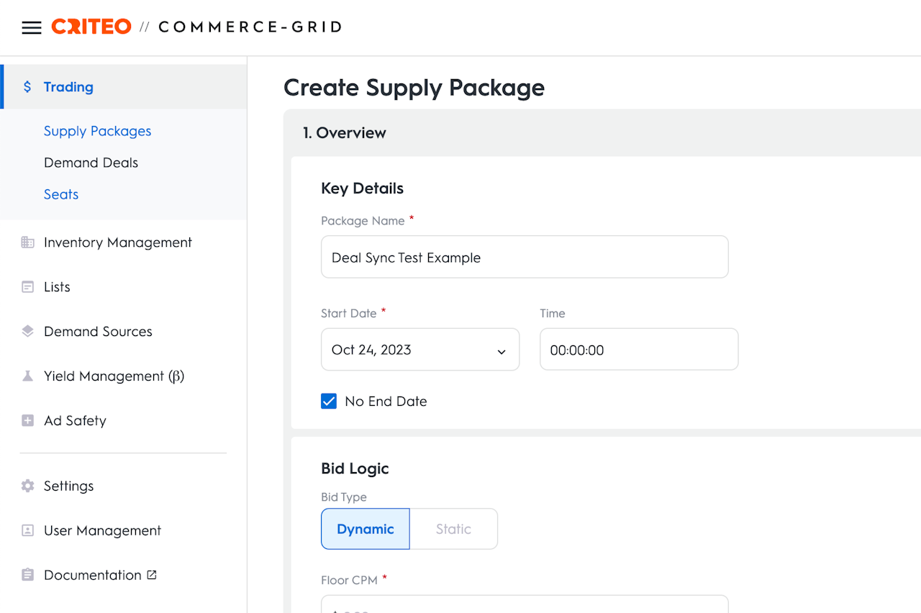Click the Lists icon in sidebar
The height and width of the screenshot is (613, 921).
[27, 287]
